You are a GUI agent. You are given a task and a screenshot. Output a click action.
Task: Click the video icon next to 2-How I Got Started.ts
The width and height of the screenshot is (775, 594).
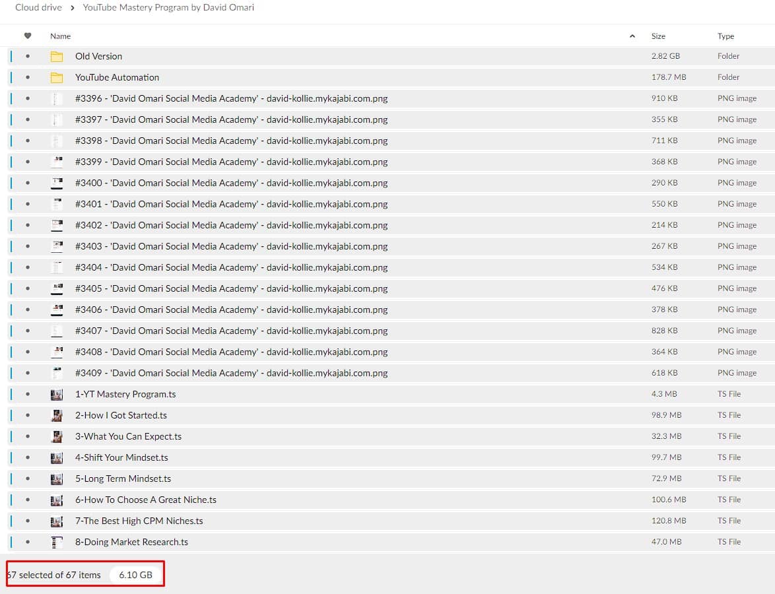click(x=57, y=415)
